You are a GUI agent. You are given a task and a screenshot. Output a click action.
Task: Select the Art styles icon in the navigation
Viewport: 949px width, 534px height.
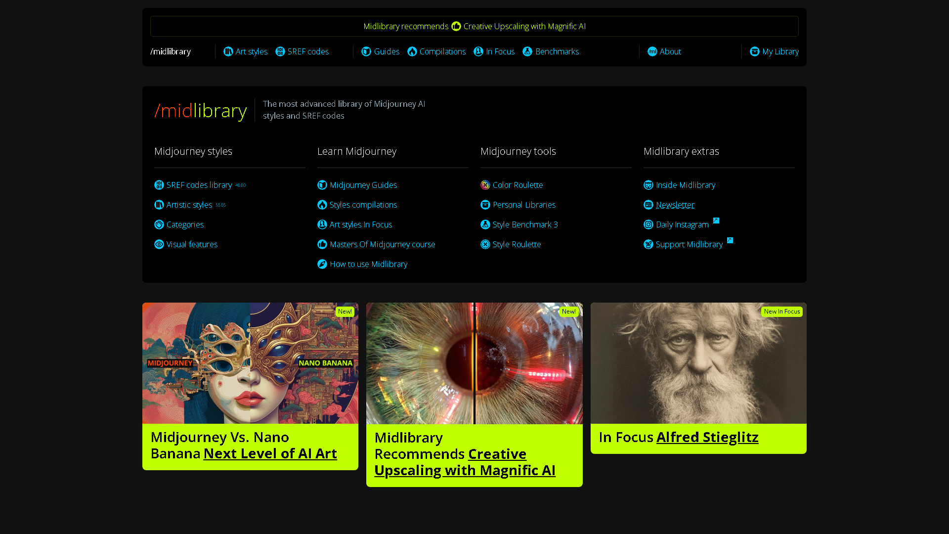228,51
